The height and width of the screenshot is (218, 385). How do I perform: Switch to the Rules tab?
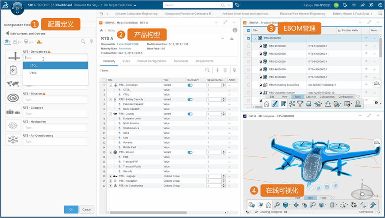tap(126, 61)
